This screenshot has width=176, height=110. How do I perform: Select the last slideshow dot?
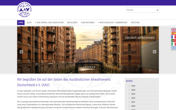click(94, 67)
